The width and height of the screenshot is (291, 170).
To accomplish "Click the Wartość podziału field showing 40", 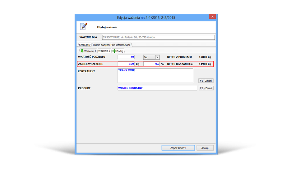I will coord(126,57).
